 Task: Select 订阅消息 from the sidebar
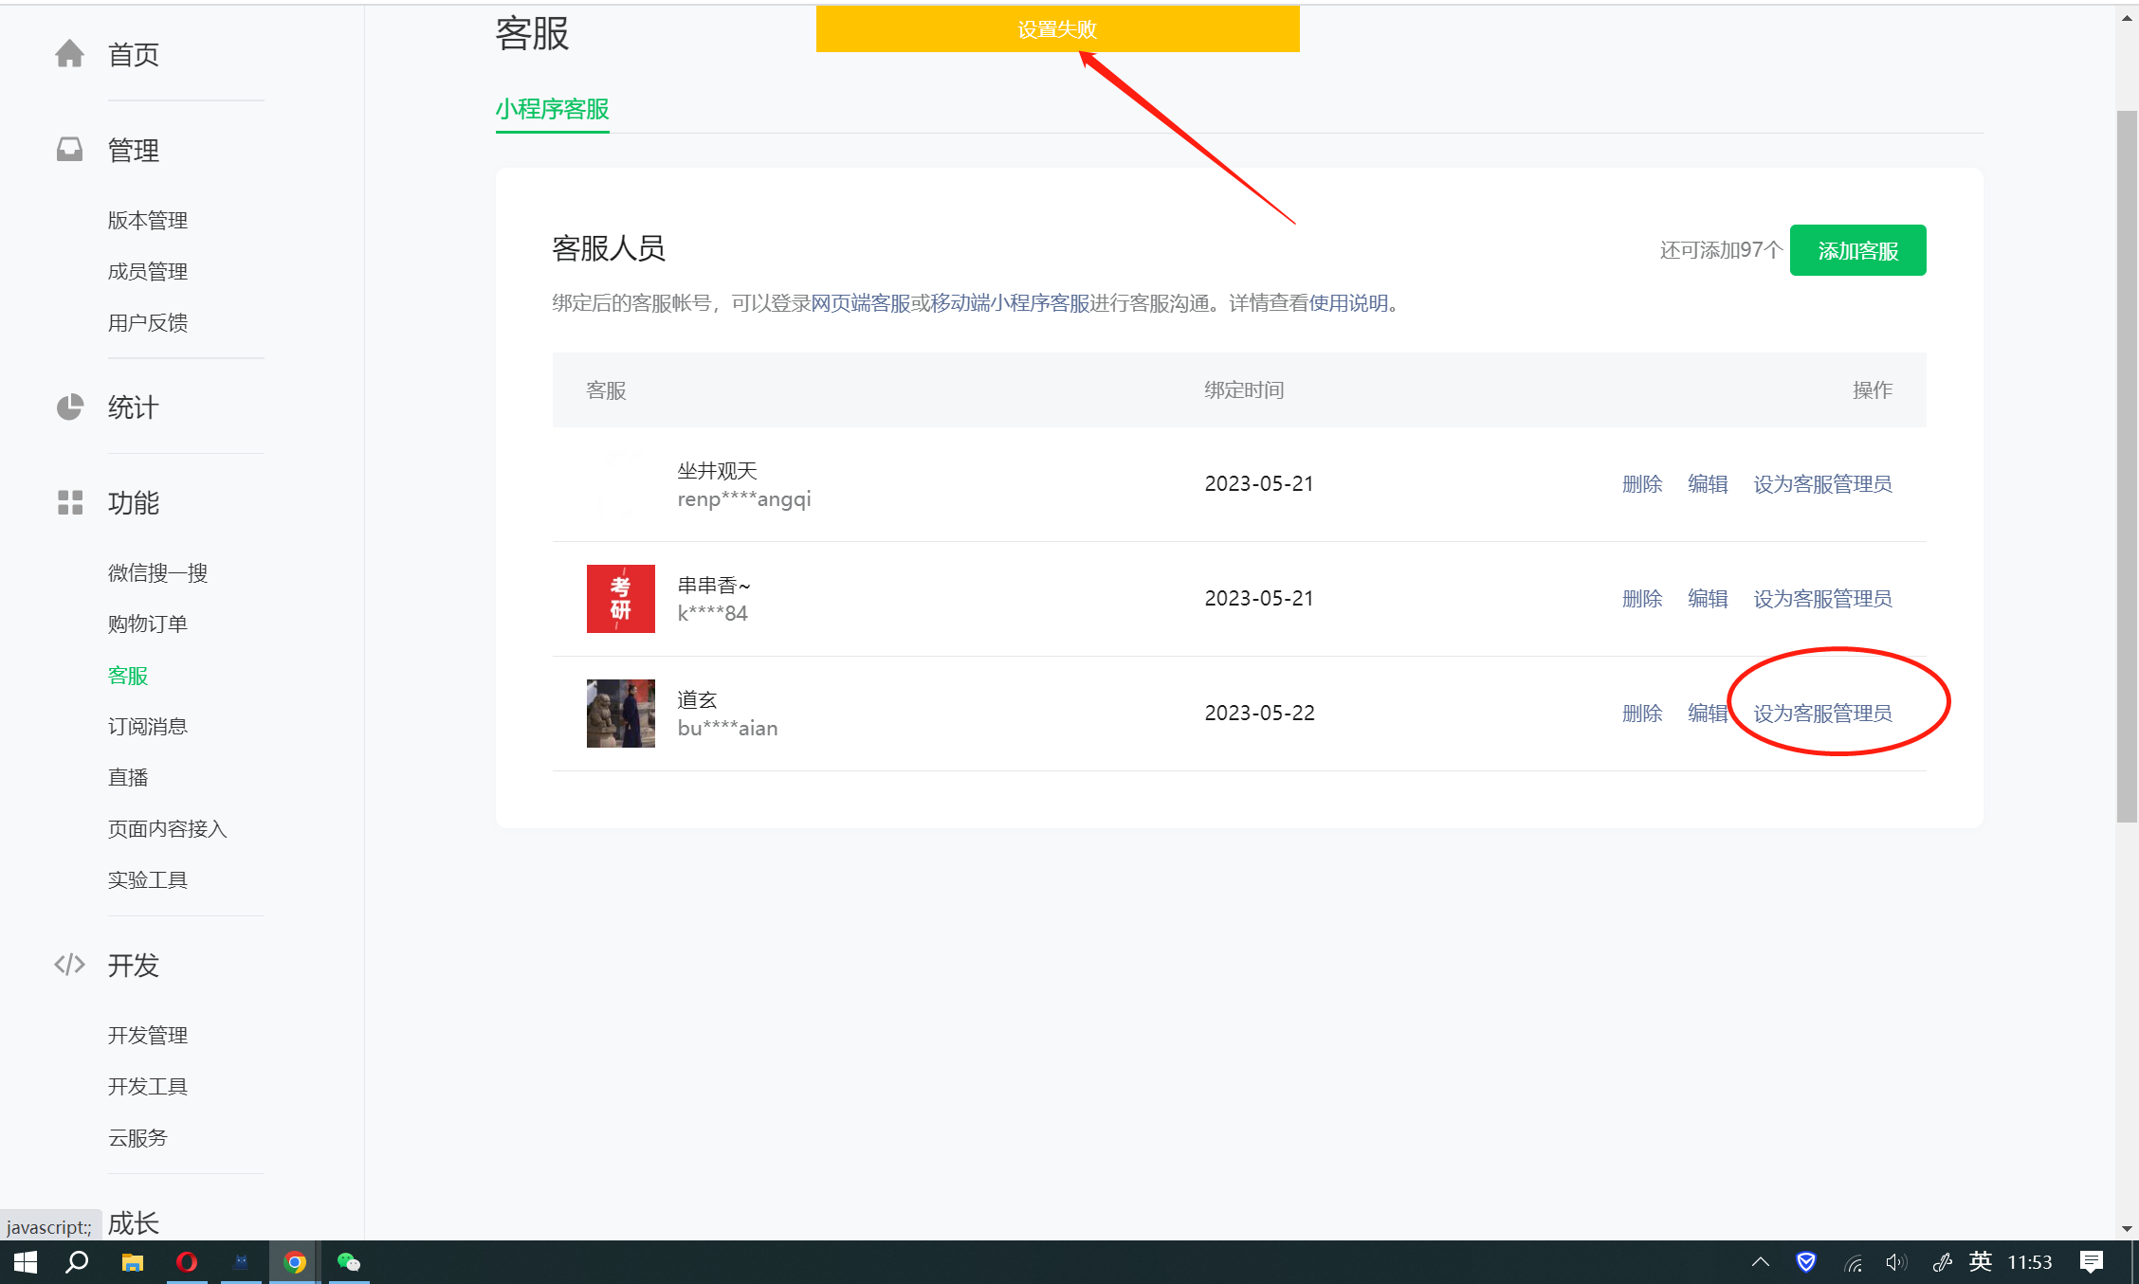[x=147, y=727]
